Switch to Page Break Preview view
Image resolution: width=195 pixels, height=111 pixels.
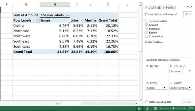tap(155, 108)
